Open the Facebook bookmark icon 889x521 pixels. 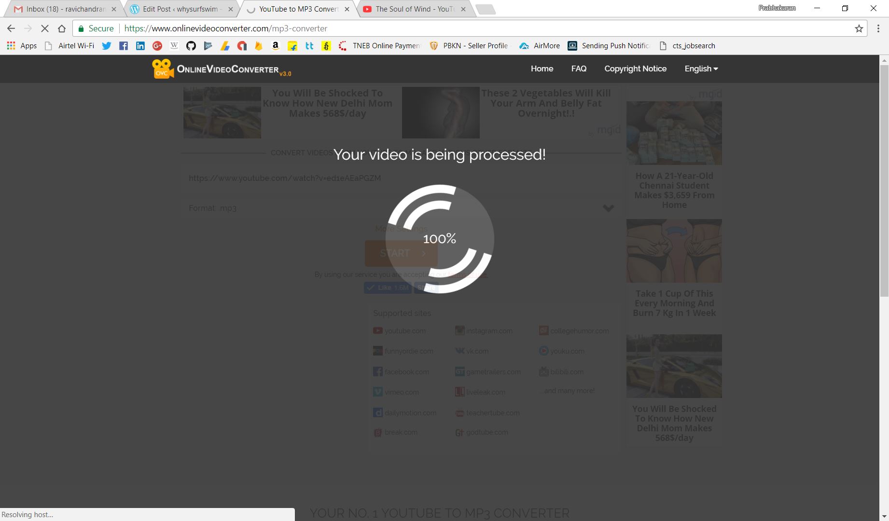[124, 46]
